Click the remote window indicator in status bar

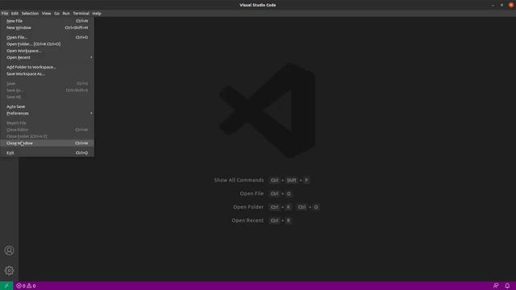(6, 286)
